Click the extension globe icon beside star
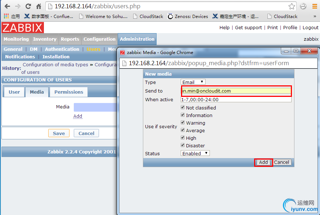This screenshot has width=320, height=215. point(303,6)
